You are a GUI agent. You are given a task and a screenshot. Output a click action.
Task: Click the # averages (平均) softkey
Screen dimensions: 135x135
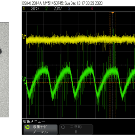coord(76,129)
